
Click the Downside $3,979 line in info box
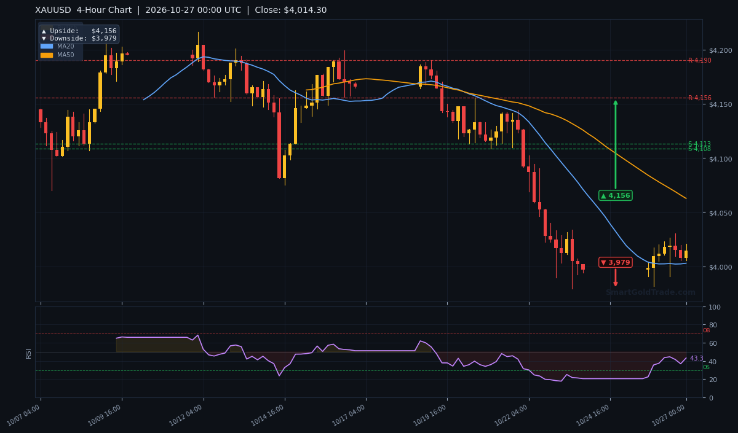point(79,38)
